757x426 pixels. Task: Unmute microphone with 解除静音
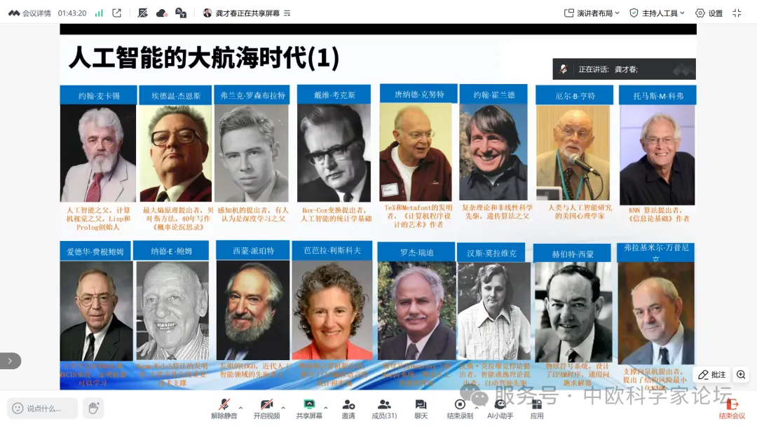coord(224,408)
